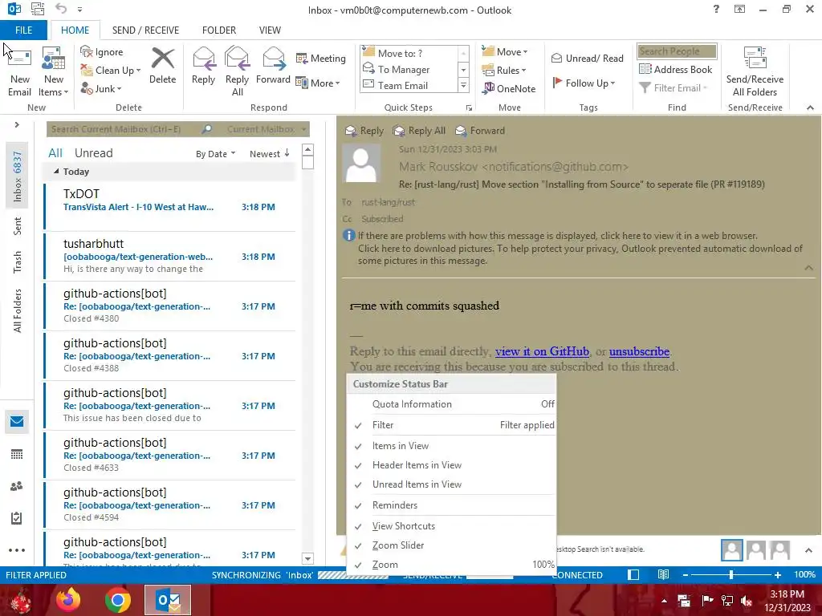822x616 pixels.
Task: Open Calendar view in navigation bar
Action: pyautogui.click(x=17, y=454)
